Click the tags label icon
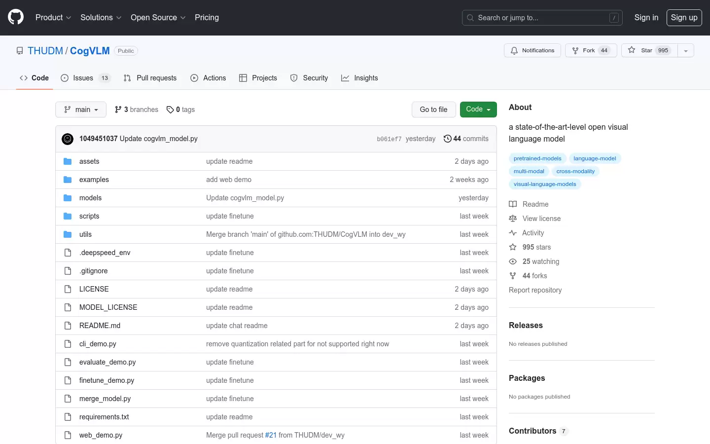 point(170,110)
